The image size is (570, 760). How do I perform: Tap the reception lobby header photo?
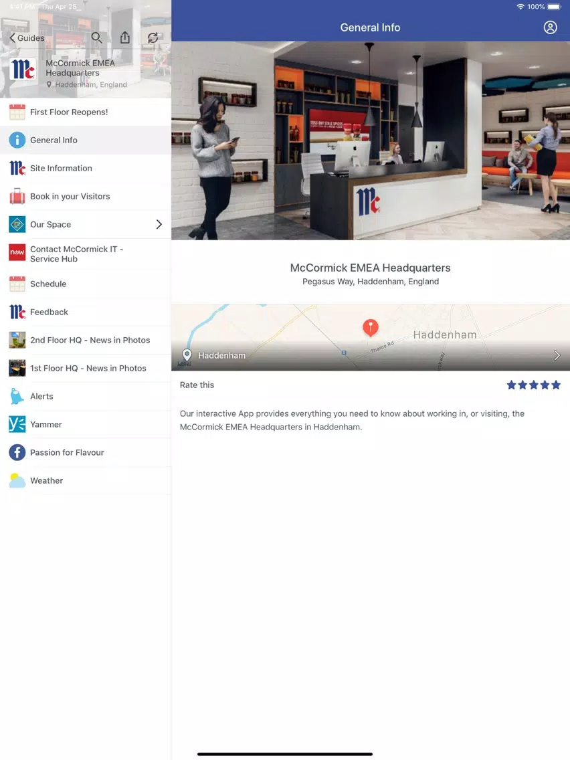pos(371,140)
